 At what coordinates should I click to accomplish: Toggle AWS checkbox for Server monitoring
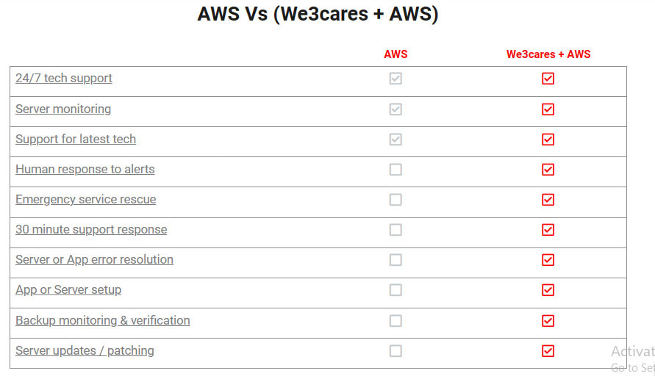coord(395,109)
